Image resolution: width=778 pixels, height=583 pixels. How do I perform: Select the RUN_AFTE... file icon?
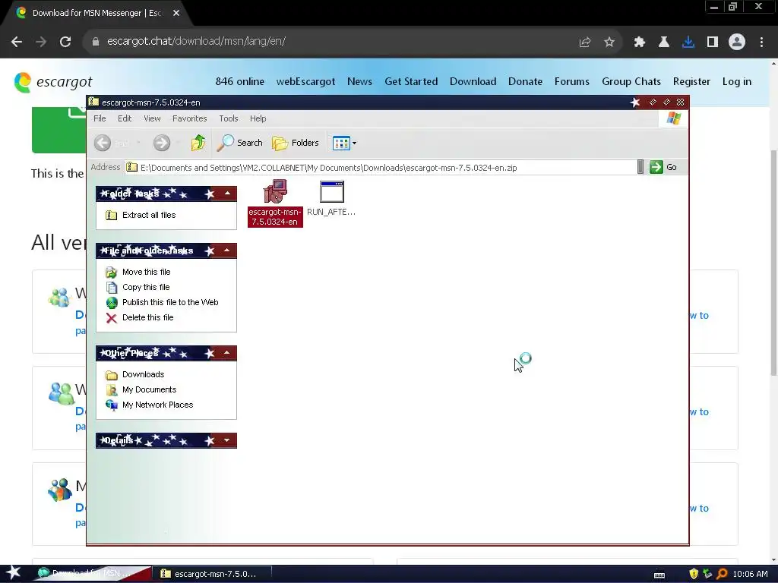[x=331, y=198]
